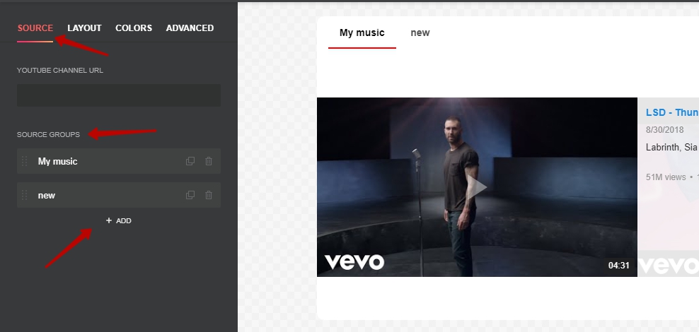Delete the My music source group

209,161
